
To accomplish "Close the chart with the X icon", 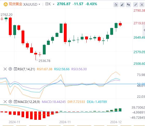I will coord(142,4).
